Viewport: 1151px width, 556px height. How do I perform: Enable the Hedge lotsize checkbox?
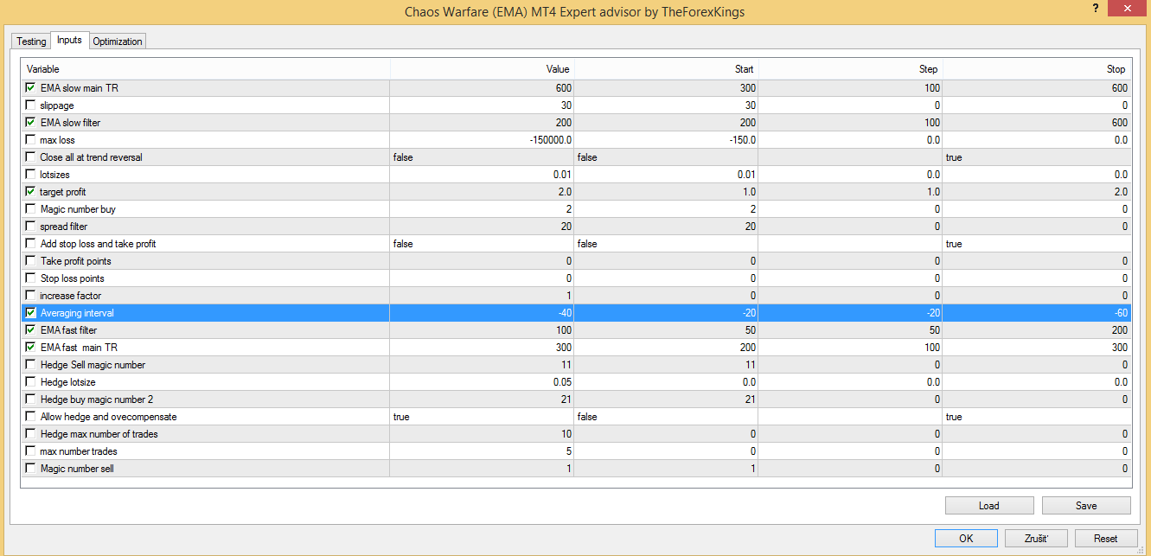[x=31, y=382]
